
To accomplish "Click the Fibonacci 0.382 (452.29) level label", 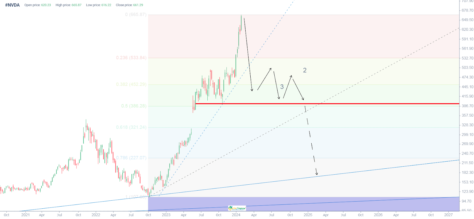I will [x=131, y=84].
